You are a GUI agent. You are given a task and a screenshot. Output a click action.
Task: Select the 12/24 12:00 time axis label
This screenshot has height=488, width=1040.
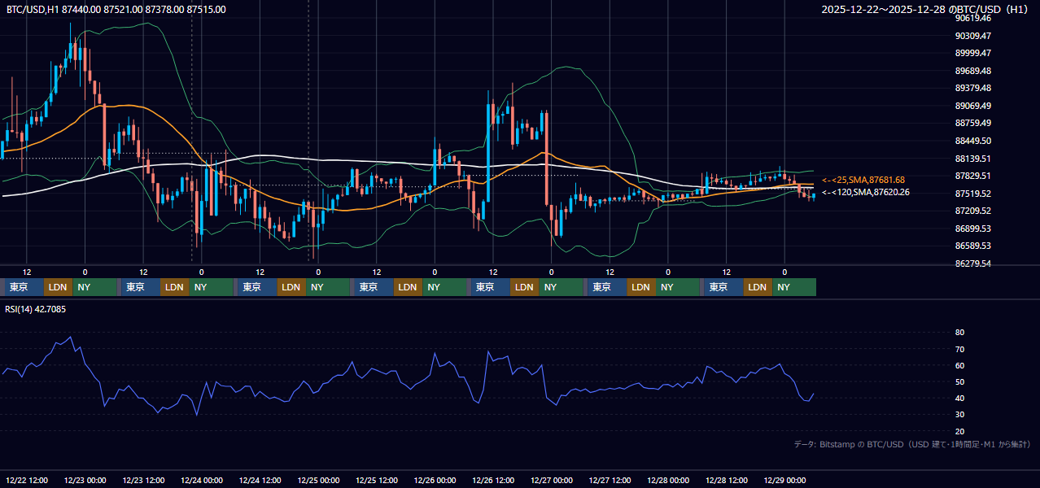260,481
